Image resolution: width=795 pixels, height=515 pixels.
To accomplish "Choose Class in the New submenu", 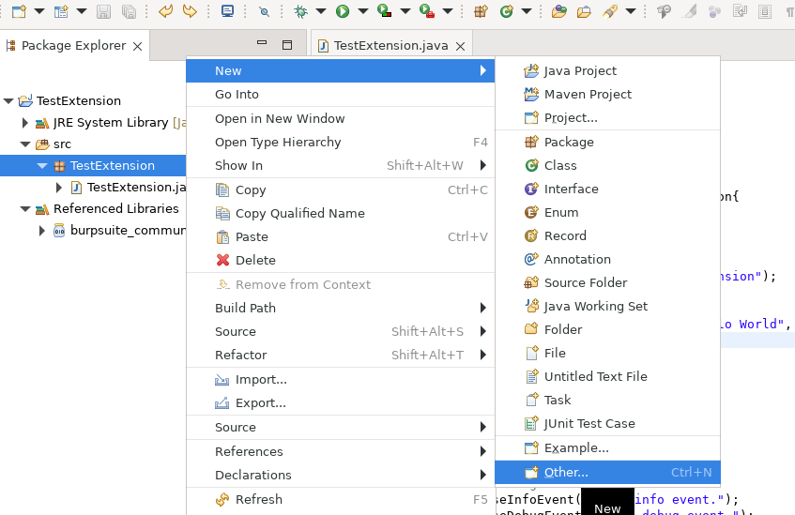I will [x=559, y=165].
